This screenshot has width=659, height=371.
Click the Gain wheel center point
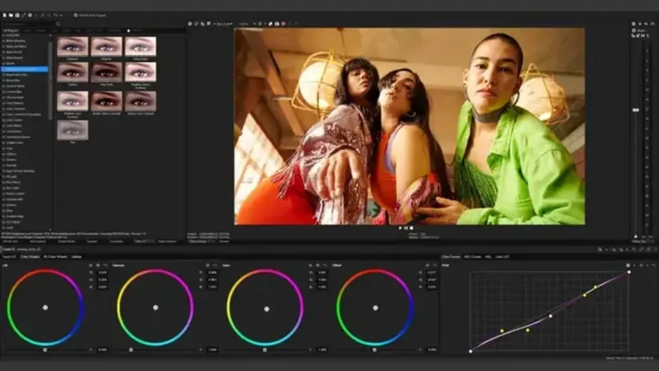click(x=266, y=308)
